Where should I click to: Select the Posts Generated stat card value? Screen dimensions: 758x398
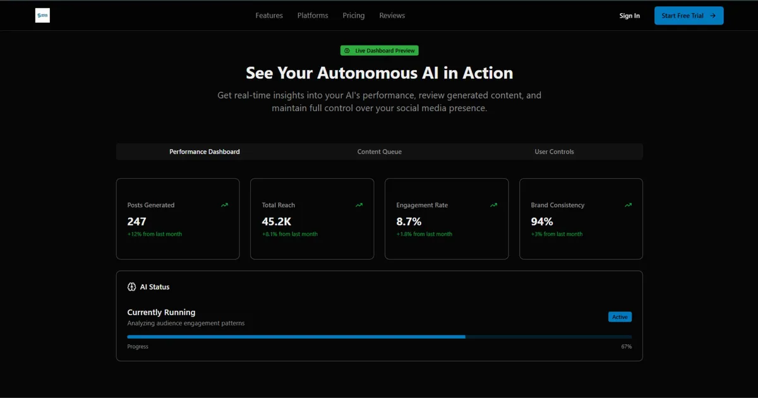136,221
